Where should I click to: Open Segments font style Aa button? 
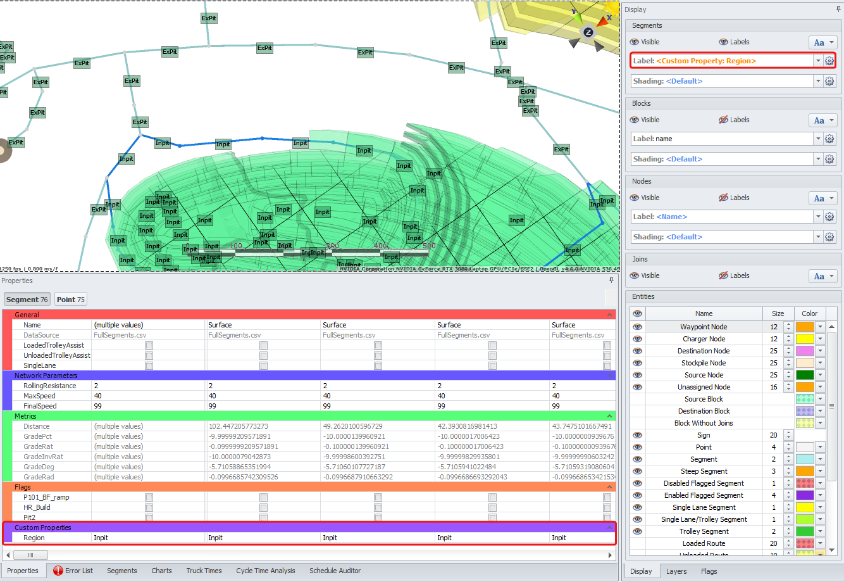pos(819,42)
